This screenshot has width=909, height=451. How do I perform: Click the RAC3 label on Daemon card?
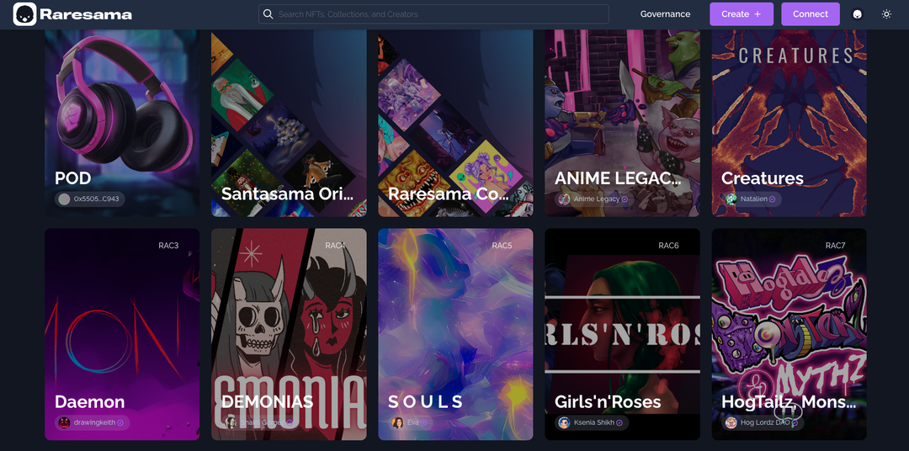click(x=168, y=245)
